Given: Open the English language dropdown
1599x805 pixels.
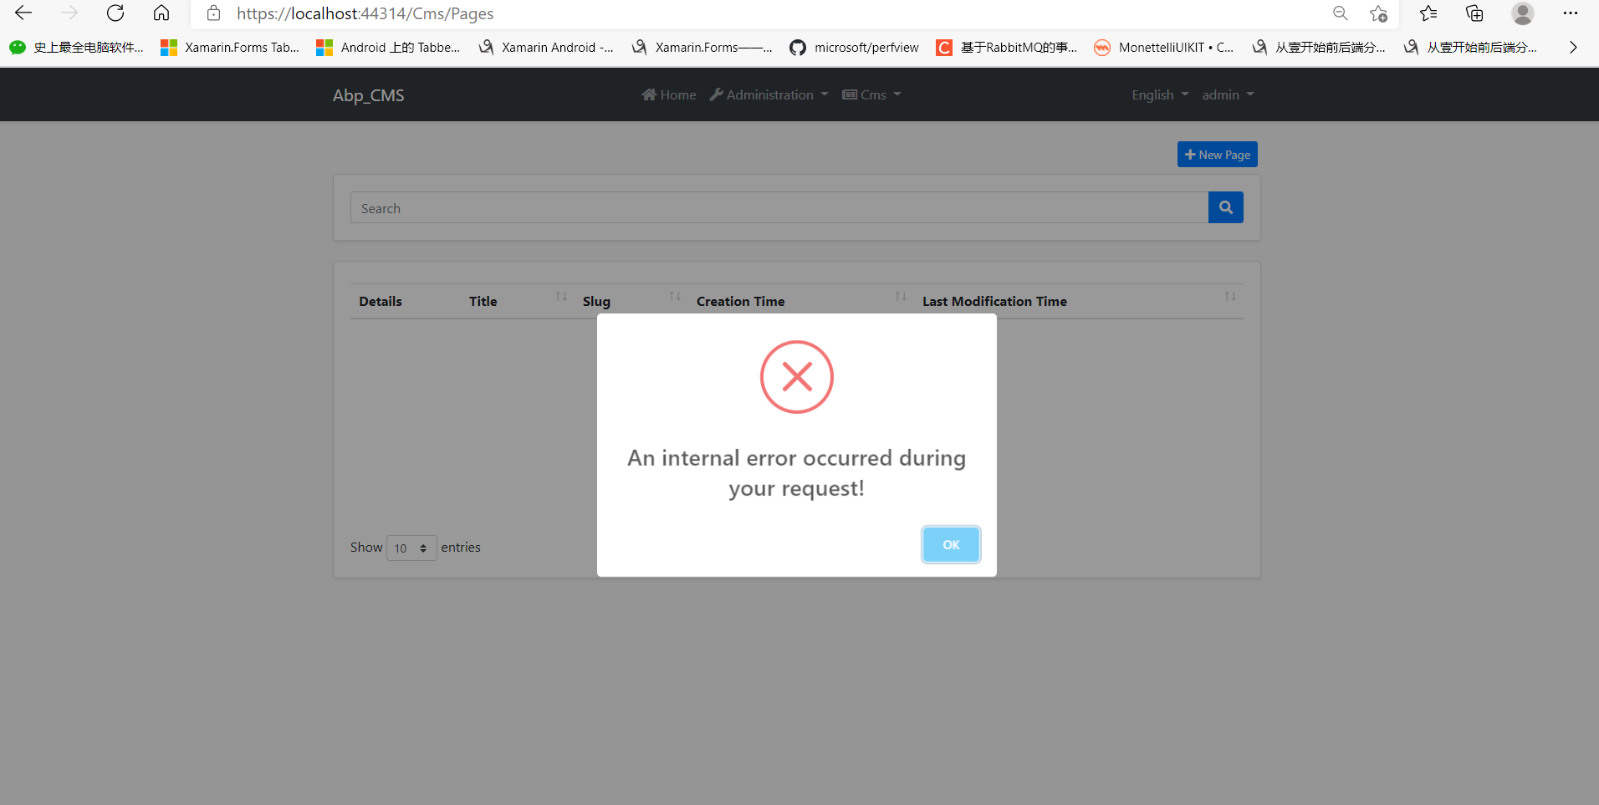Looking at the screenshot, I should [1158, 94].
